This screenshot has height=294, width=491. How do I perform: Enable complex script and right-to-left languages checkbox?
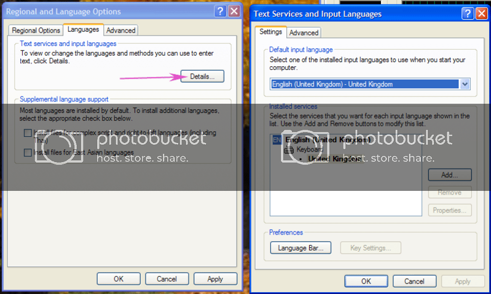pos(28,133)
